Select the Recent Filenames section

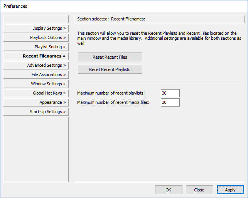tap(36, 56)
